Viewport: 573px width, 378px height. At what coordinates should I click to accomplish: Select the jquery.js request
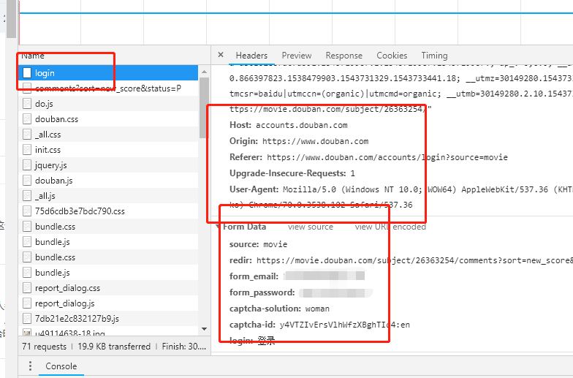pos(108,165)
